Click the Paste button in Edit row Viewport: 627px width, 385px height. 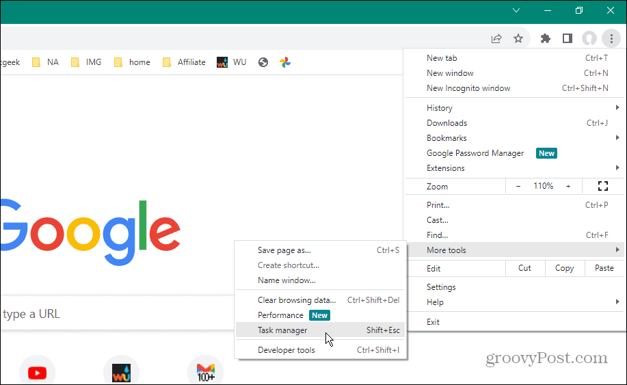604,268
